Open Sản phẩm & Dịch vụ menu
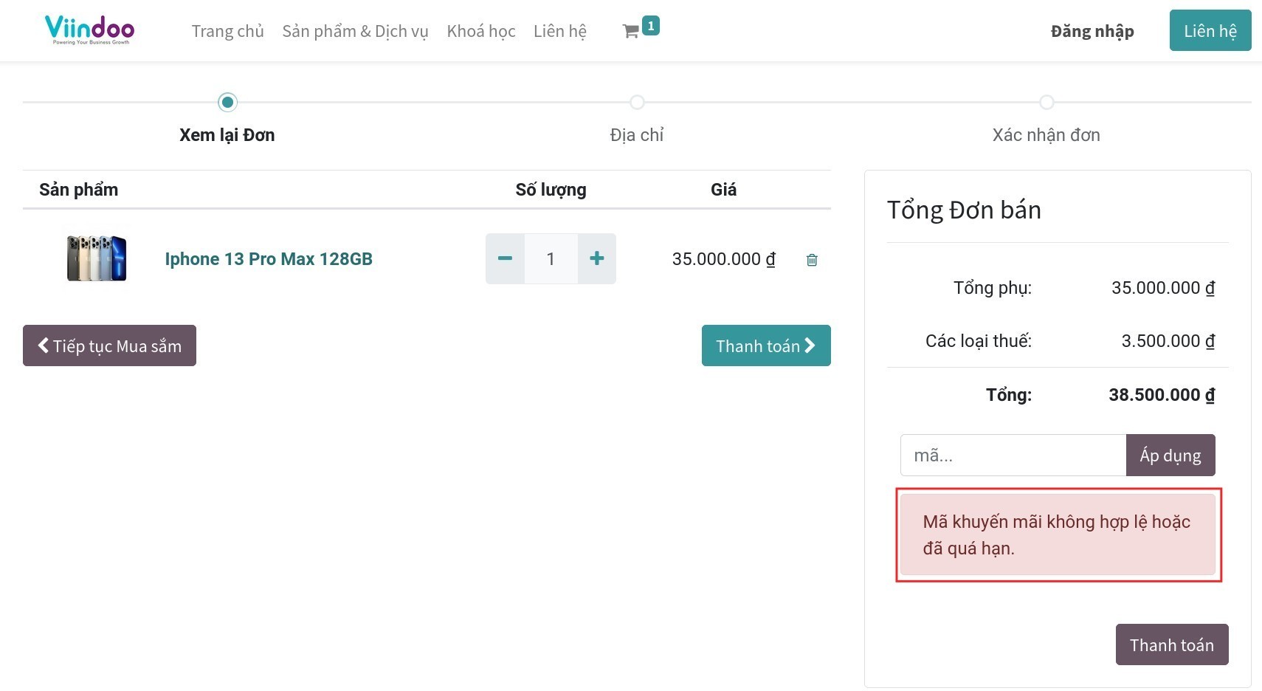Viewport: 1262px width, 691px height. [x=355, y=31]
